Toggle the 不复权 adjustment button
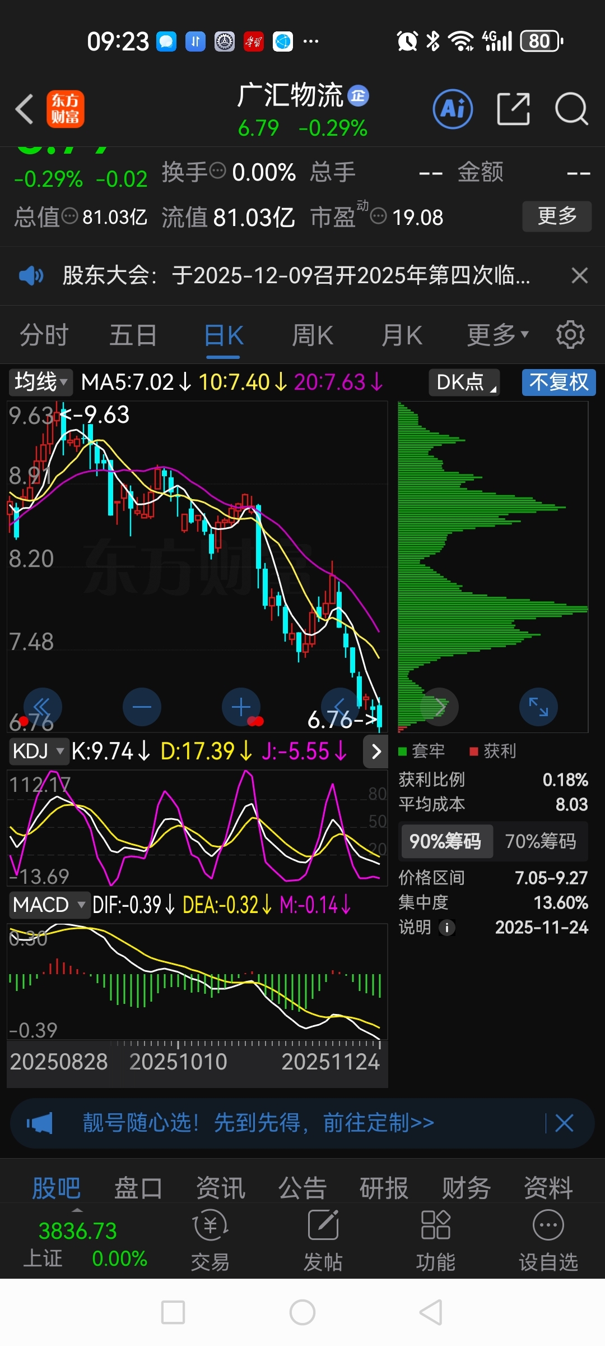 (x=559, y=382)
